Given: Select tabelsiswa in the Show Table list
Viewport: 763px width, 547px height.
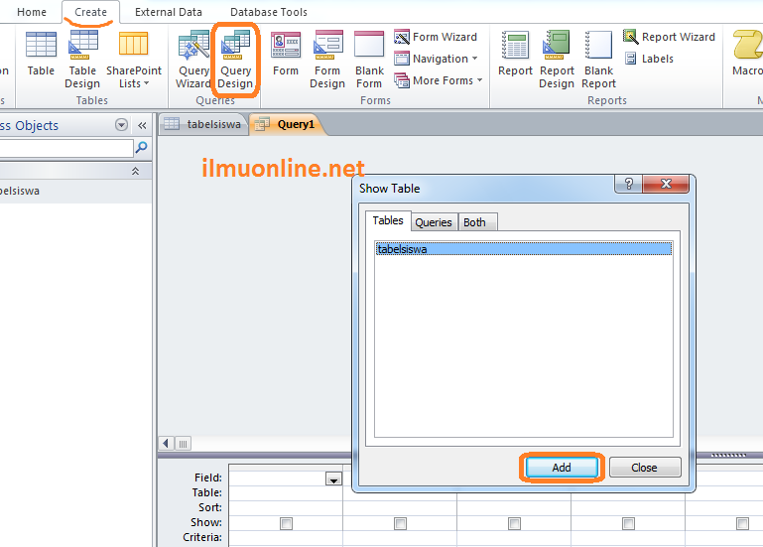Looking at the screenshot, I should [524, 248].
